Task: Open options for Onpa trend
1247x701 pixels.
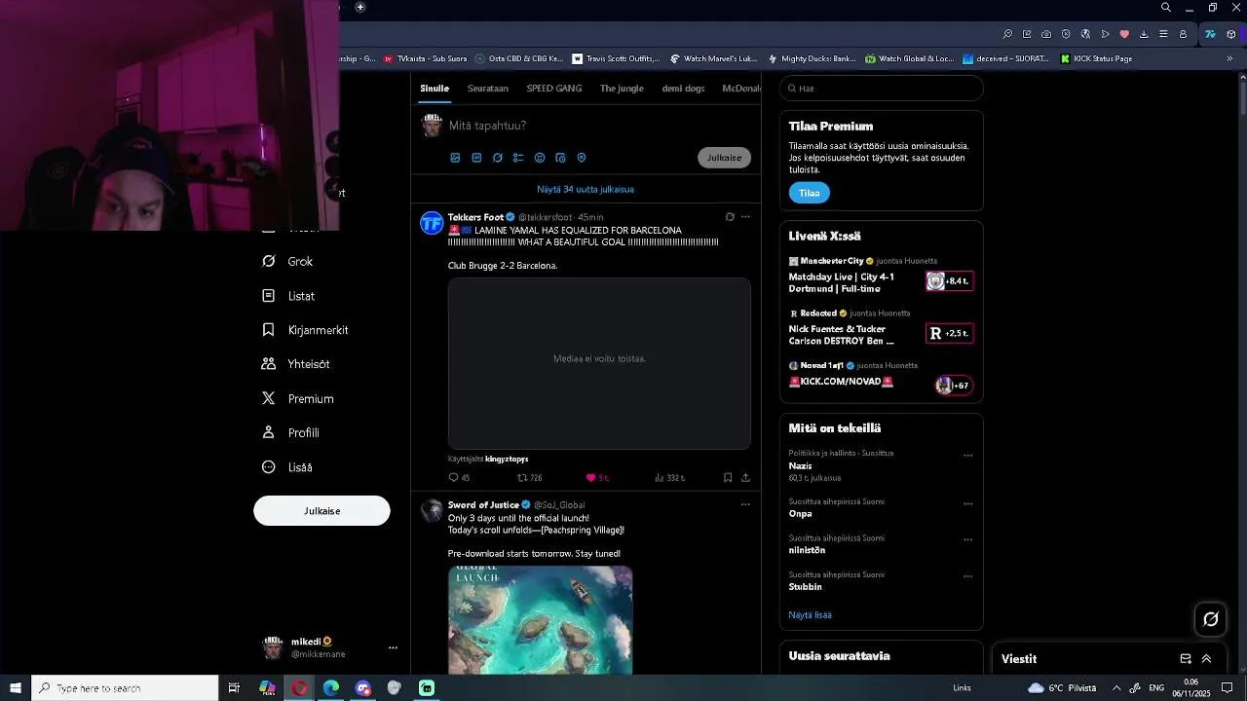Action: 967,504
